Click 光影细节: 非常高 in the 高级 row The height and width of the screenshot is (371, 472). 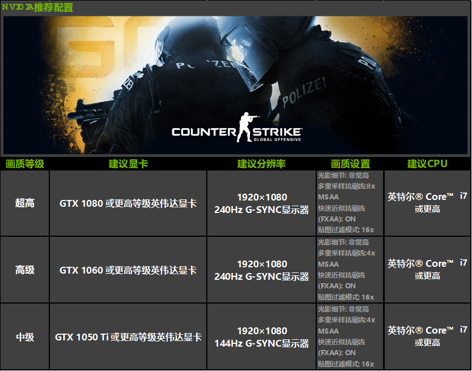pyautogui.click(x=343, y=242)
